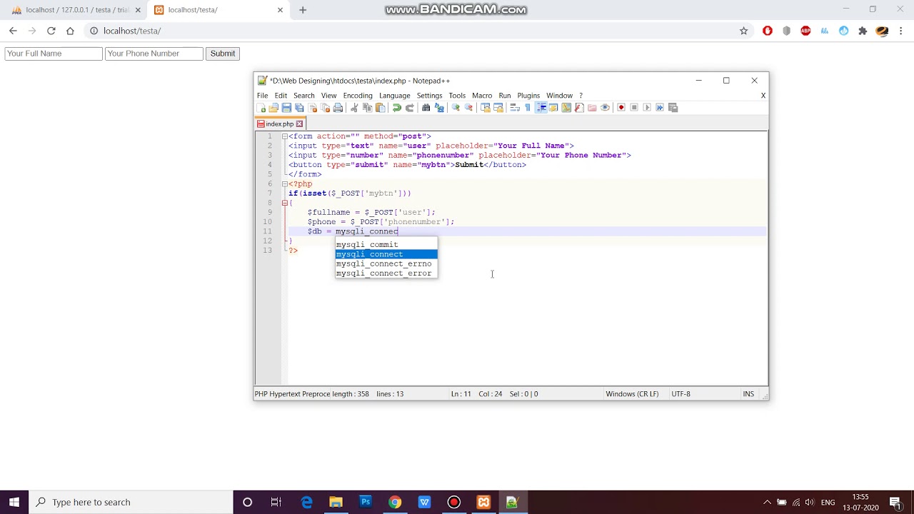The image size is (914, 514).
Task: Go back in Chrome
Action: tap(13, 31)
